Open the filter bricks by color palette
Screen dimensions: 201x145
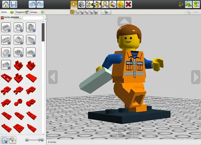[x=13, y=140]
